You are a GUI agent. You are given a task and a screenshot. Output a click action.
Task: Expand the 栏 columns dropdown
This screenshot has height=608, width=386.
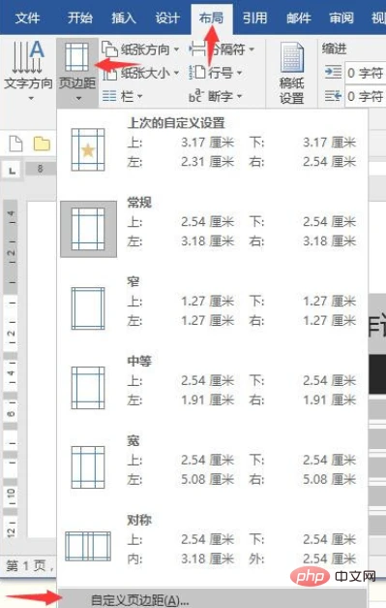139,96
